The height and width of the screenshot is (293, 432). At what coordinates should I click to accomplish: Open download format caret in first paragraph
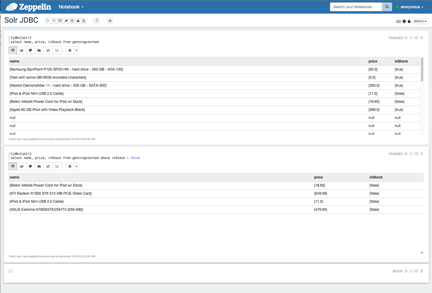[x=77, y=50]
